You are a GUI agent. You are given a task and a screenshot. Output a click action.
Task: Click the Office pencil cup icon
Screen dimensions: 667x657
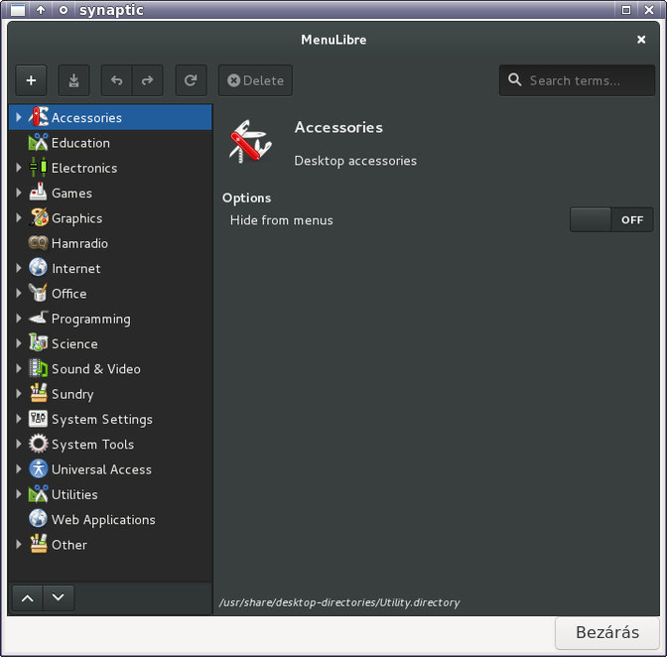(x=39, y=293)
